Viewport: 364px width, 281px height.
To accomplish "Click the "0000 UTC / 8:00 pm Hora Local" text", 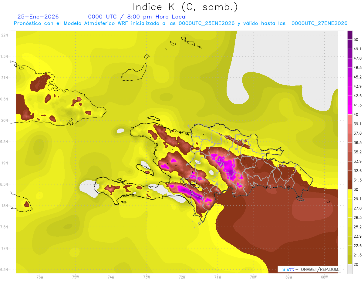I will [x=137, y=17].
